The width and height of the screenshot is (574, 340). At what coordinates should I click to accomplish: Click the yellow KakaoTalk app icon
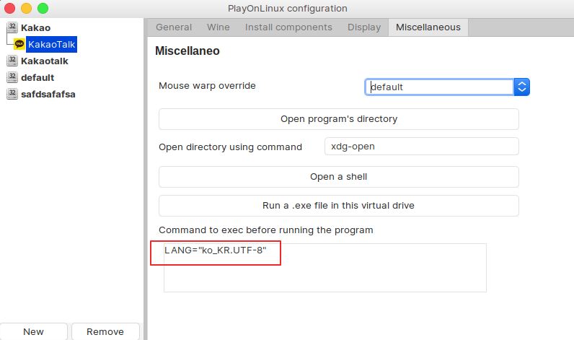click(x=19, y=44)
